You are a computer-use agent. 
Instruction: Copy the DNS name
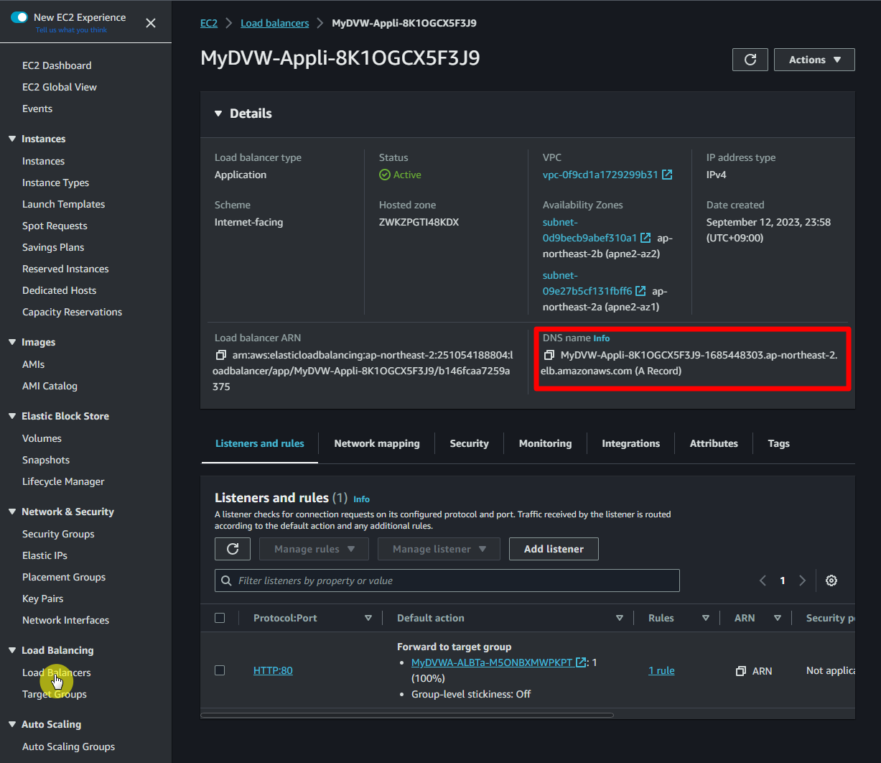549,355
